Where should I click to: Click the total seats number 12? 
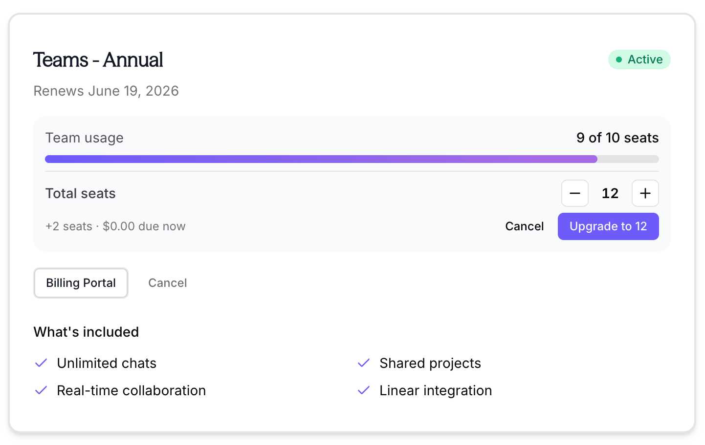[610, 193]
